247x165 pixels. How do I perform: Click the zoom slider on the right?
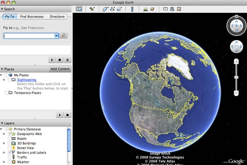(236, 77)
